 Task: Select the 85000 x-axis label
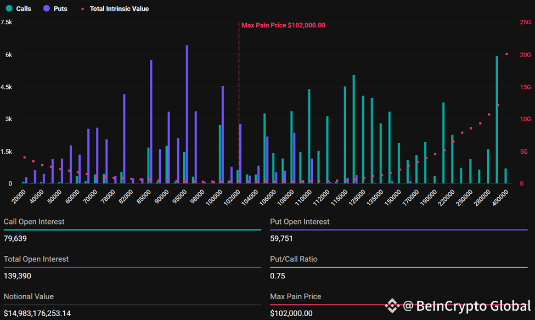pos(144,197)
